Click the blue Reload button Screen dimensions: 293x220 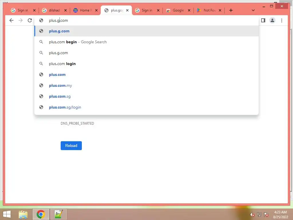click(x=71, y=146)
